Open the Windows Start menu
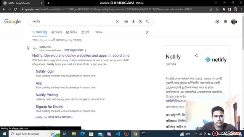This screenshot has width=244, height=137. (x=4, y=134)
